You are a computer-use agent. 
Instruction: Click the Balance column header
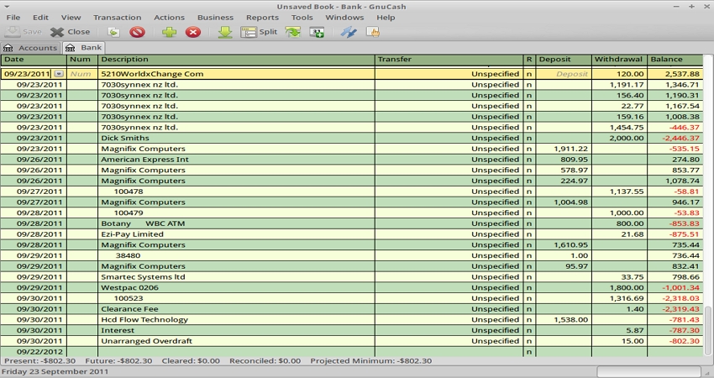(x=675, y=59)
